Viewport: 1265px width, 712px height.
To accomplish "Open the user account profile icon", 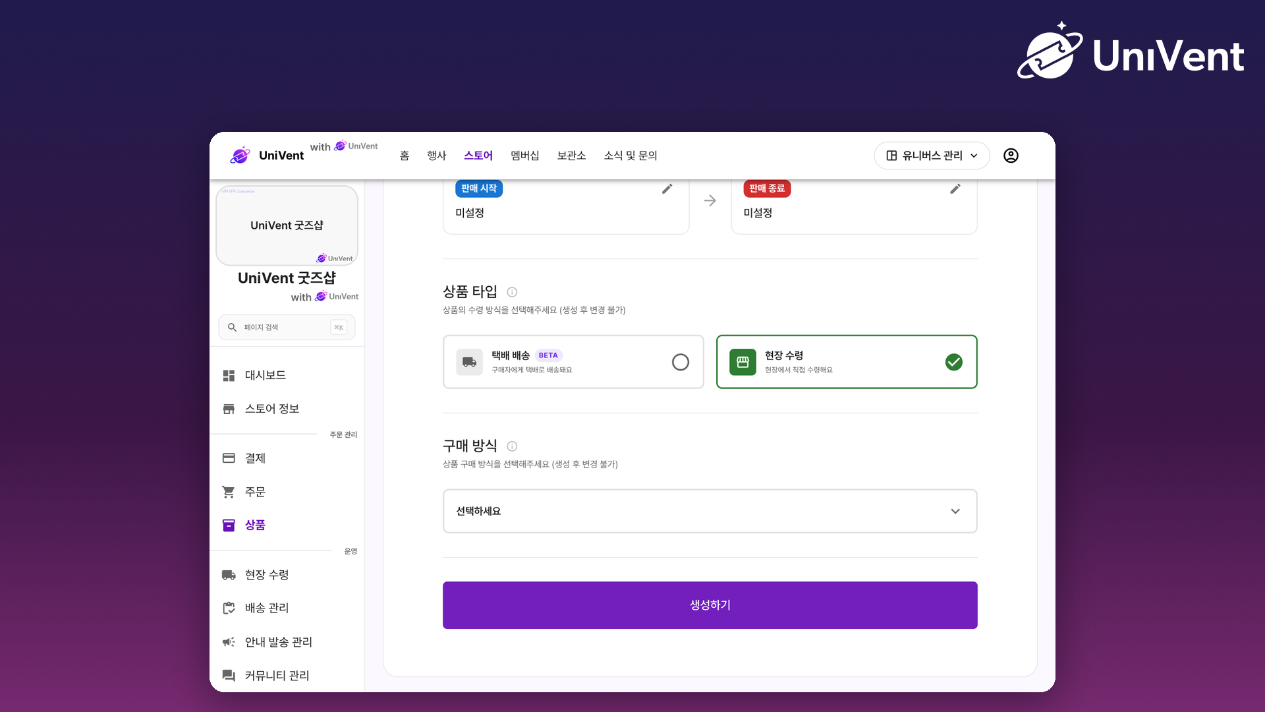I will point(1011,156).
